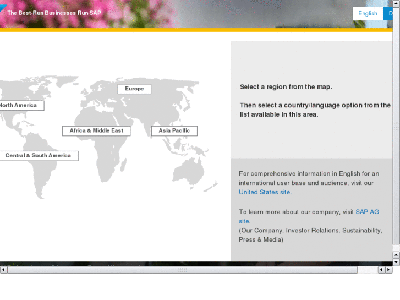Click 'The Best-Run Businesses Run SAP' tagline
Screen dimensions: 400x300
click(54, 13)
